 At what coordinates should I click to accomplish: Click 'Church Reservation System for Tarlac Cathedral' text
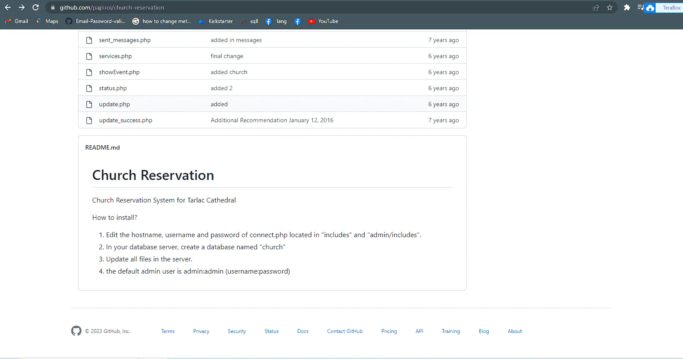pos(164,200)
